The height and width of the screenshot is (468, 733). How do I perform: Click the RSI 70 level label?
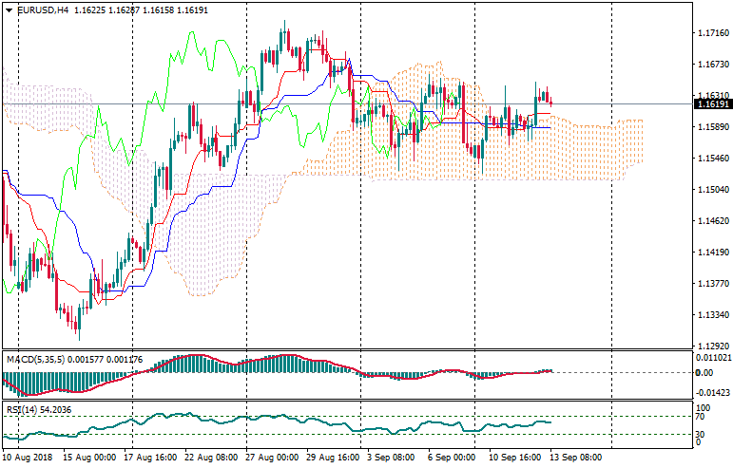pyautogui.click(x=701, y=417)
